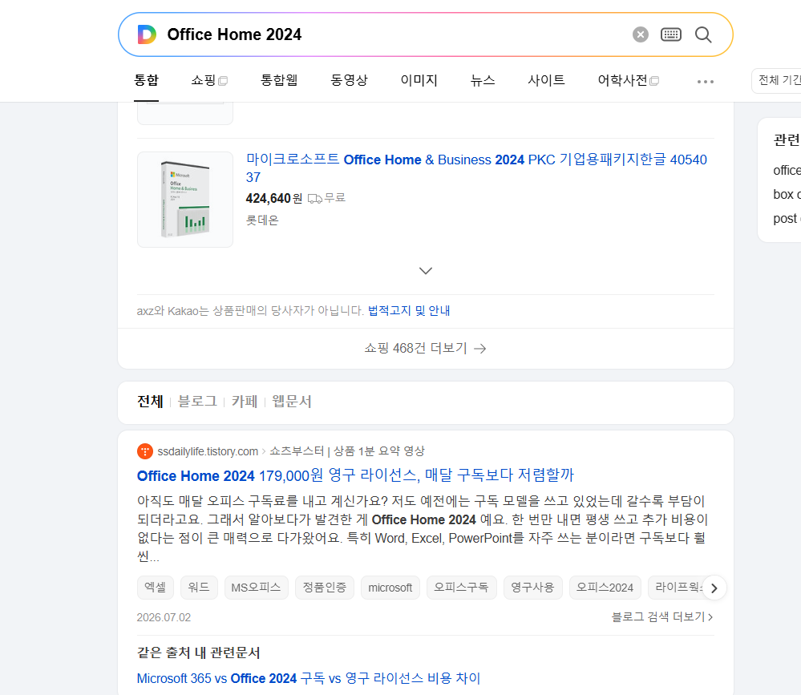Click the MS오피스 tag

(x=256, y=588)
